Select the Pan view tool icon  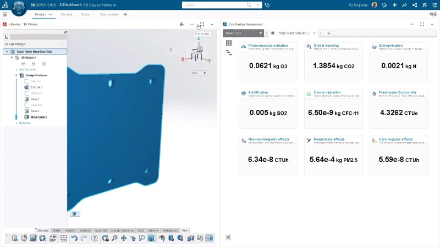tap(123, 238)
